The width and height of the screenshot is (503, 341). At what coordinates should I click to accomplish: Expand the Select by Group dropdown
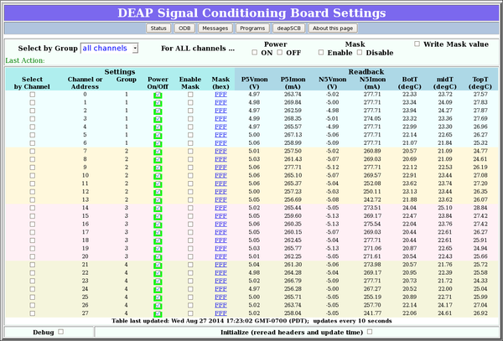coord(109,49)
